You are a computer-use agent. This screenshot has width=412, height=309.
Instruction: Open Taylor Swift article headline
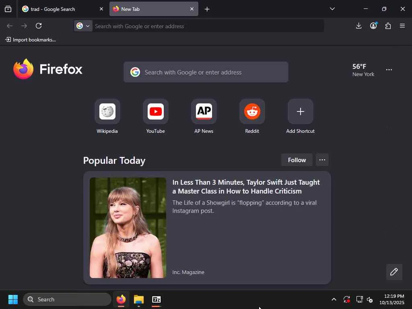click(x=246, y=187)
